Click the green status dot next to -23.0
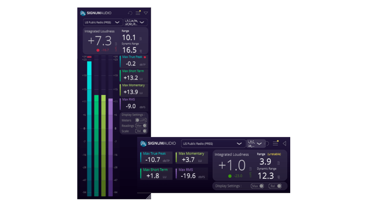Screen dimensions: 371x209 (x=230, y=176)
